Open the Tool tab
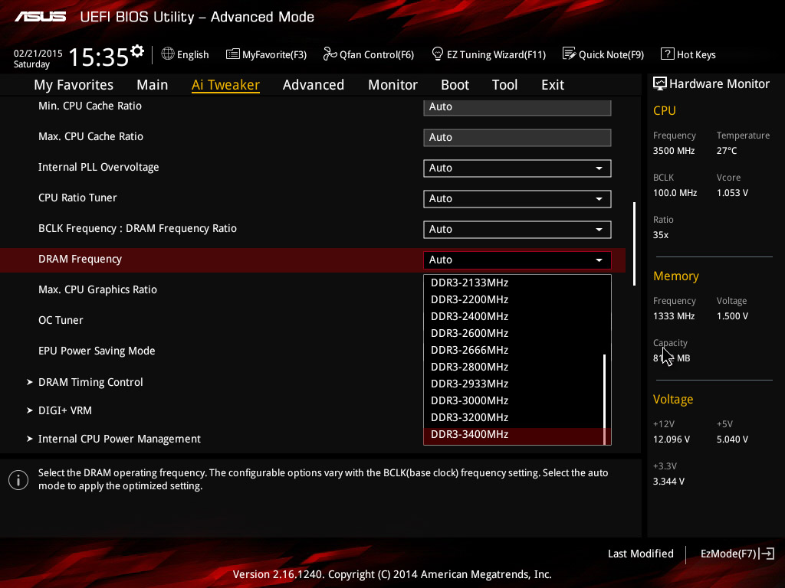The height and width of the screenshot is (588, 785). [504, 85]
